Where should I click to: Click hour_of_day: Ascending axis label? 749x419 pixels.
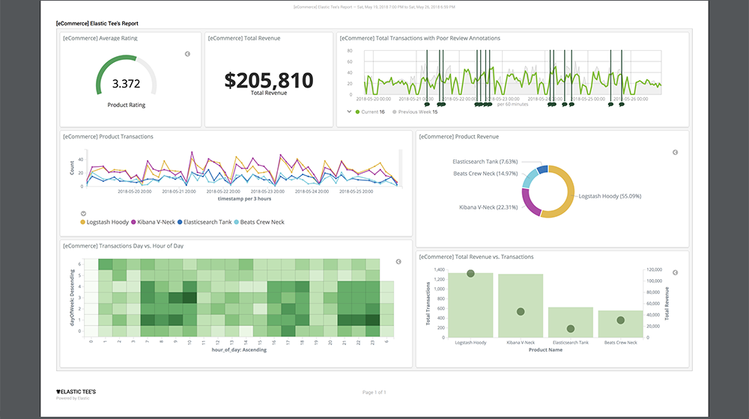point(240,350)
